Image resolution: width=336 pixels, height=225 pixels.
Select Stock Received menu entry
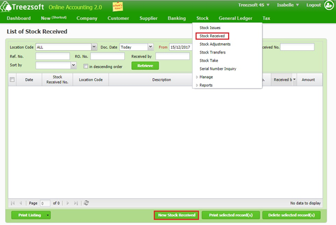point(212,36)
